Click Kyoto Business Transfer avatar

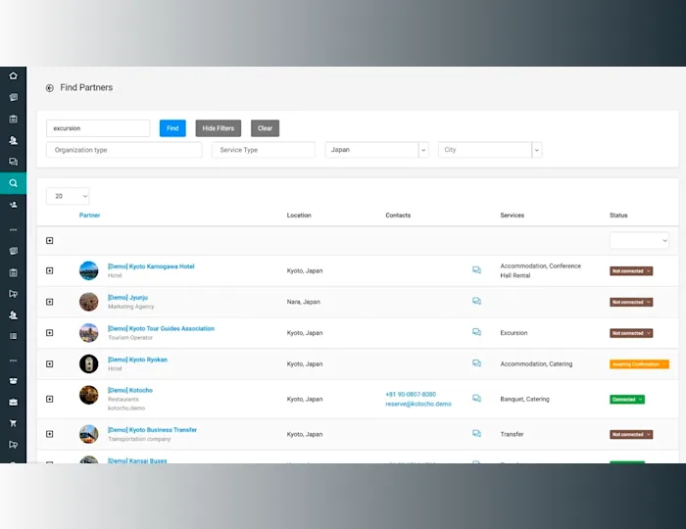89,434
